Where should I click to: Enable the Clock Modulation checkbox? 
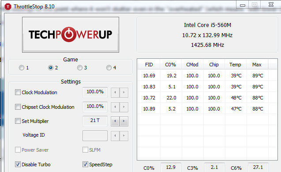[18, 92]
